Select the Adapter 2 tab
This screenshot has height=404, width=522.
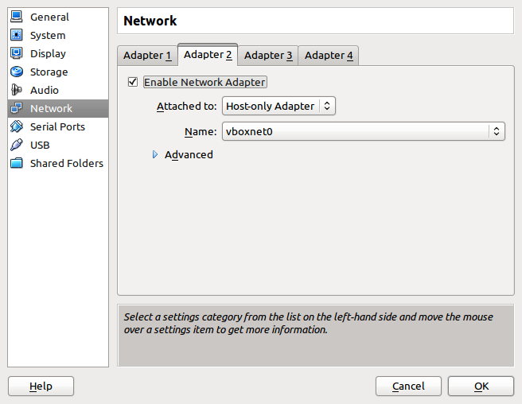(x=208, y=55)
